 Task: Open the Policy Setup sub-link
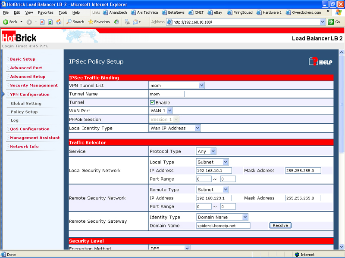(24, 112)
